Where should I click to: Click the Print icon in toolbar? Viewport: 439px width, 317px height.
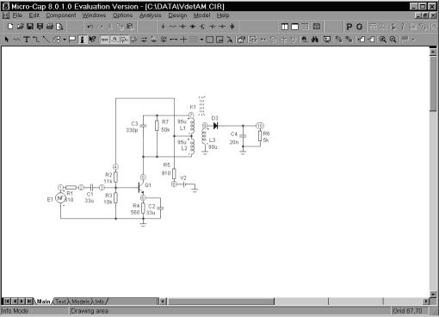pos(50,27)
